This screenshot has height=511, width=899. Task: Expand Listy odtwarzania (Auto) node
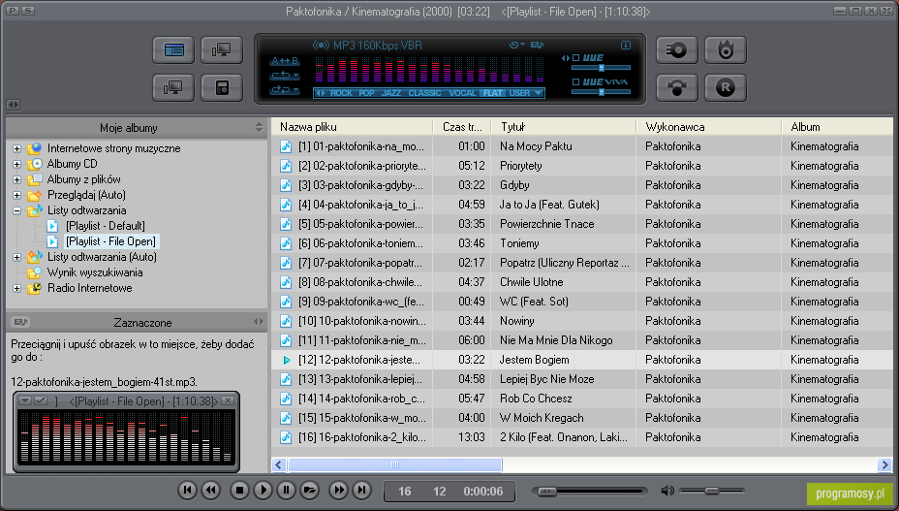pos(16,257)
